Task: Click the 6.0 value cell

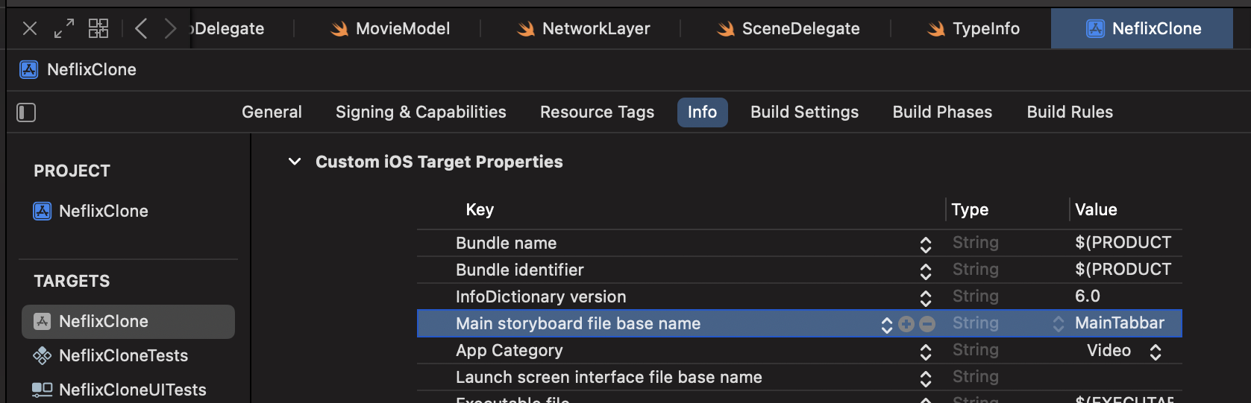Action: (1088, 296)
